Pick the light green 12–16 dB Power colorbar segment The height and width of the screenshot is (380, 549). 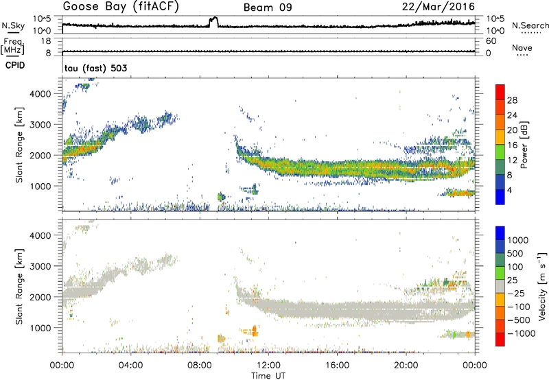point(500,152)
